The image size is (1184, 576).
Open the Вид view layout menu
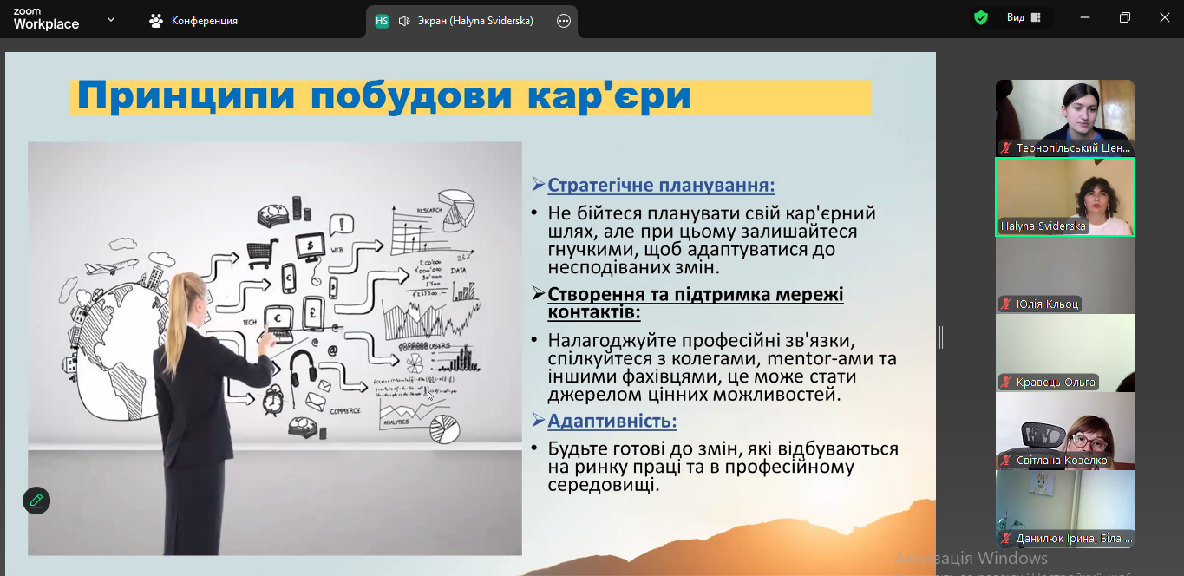click(1023, 17)
